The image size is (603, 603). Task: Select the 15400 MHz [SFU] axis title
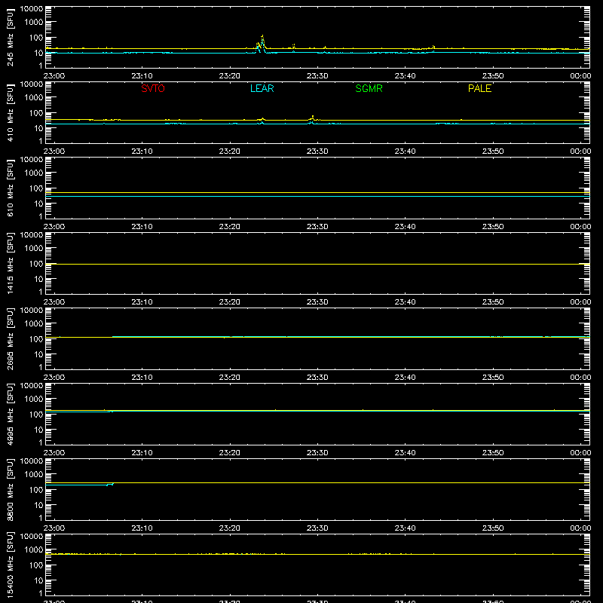(x=10, y=565)
